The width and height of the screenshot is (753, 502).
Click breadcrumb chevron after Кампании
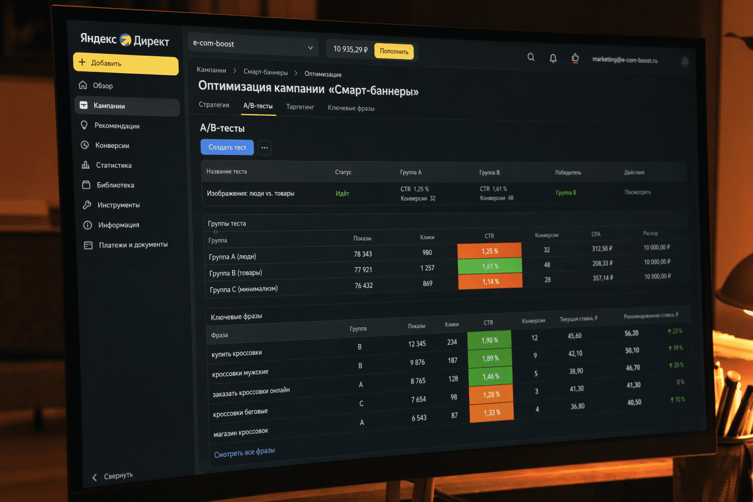pyautogui.click(x=235, y=71)
